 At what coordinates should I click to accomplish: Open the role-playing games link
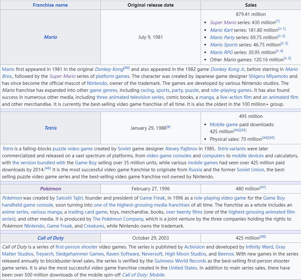click(x=231, y=90)
